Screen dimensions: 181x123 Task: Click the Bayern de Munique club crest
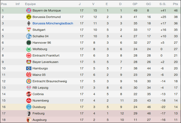[29, 10]
